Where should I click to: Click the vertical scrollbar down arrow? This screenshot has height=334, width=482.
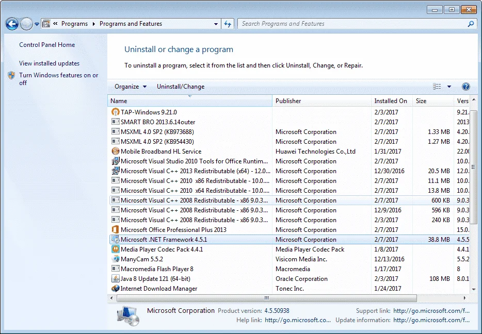point(474,289)
